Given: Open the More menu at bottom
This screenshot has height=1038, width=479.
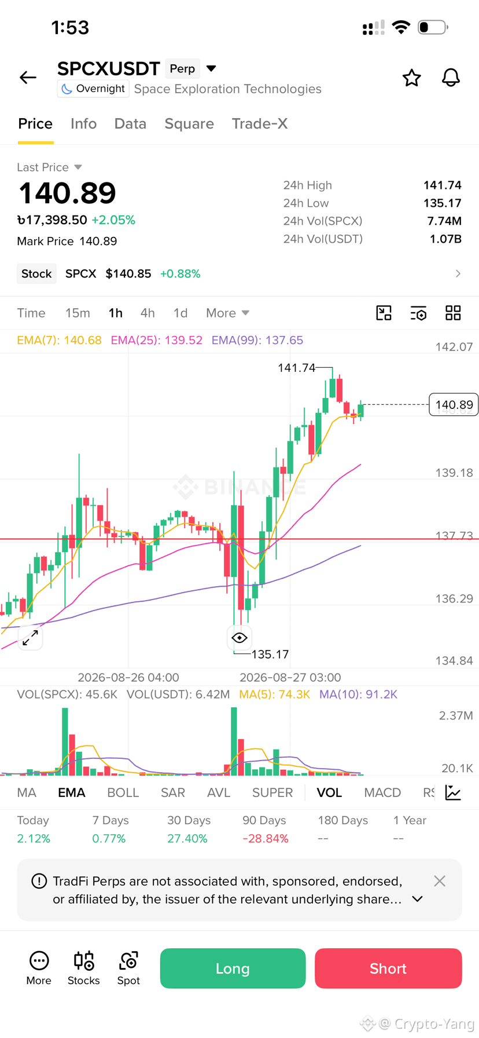Looking at the screenshot, I should [x=39, y=968].
